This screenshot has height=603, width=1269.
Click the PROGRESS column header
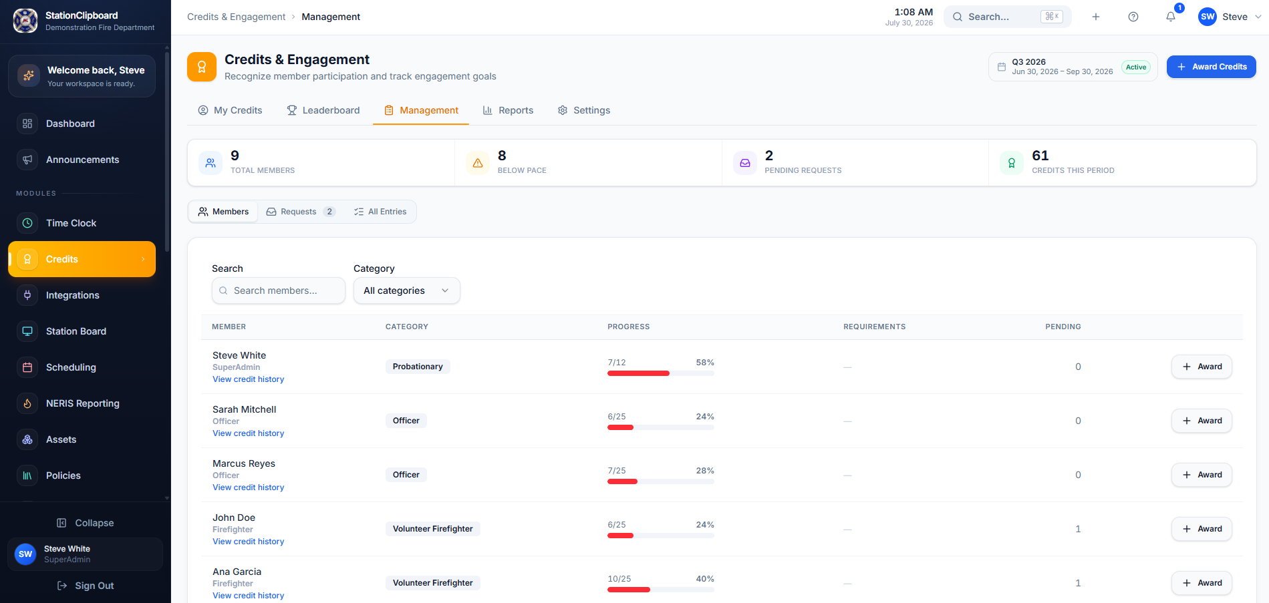(x=628, y=327)
